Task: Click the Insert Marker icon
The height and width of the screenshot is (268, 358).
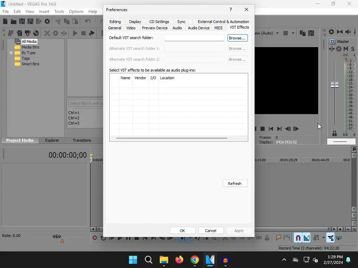Action: [x=278, y=238]
